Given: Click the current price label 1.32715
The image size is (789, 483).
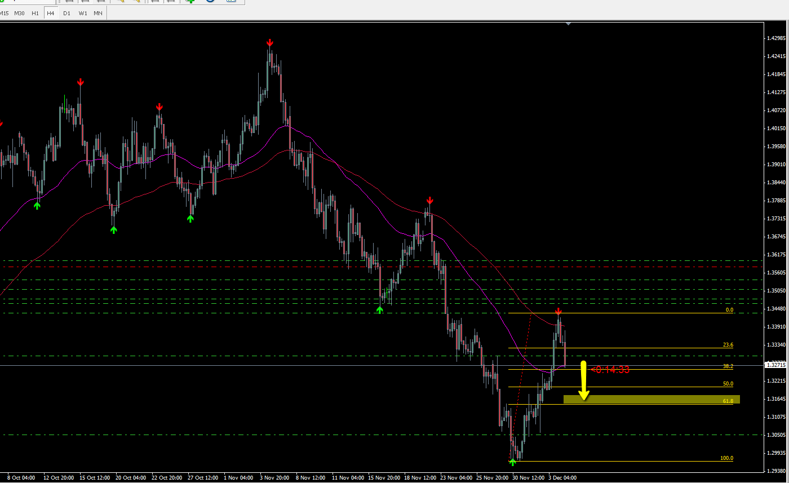Looking at the screenshot, I should pos(776,365).
